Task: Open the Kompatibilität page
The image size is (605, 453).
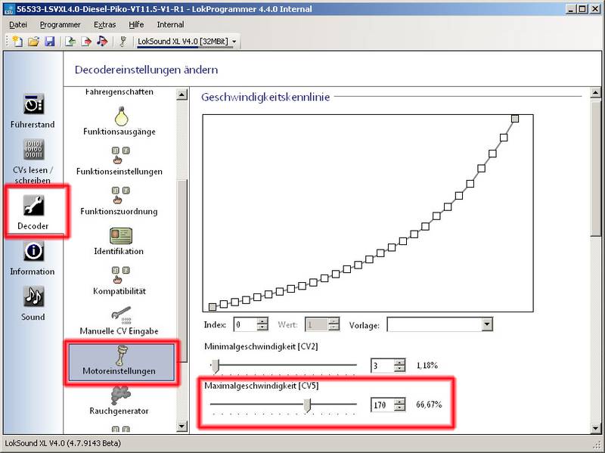Action: [119, 281]
